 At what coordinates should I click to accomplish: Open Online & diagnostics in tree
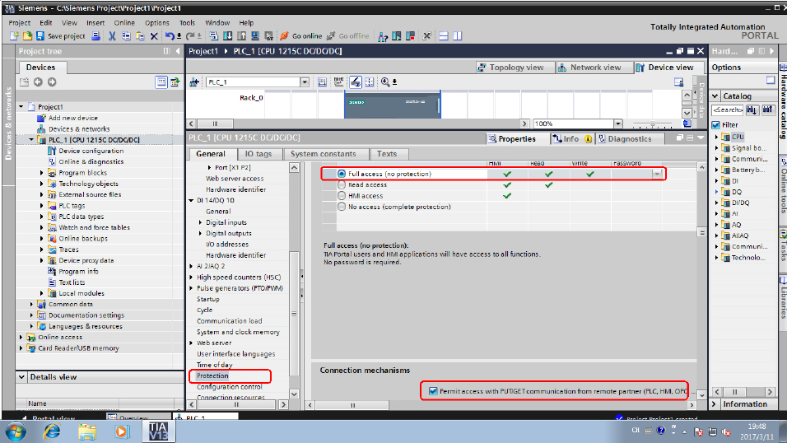[91, 161]
